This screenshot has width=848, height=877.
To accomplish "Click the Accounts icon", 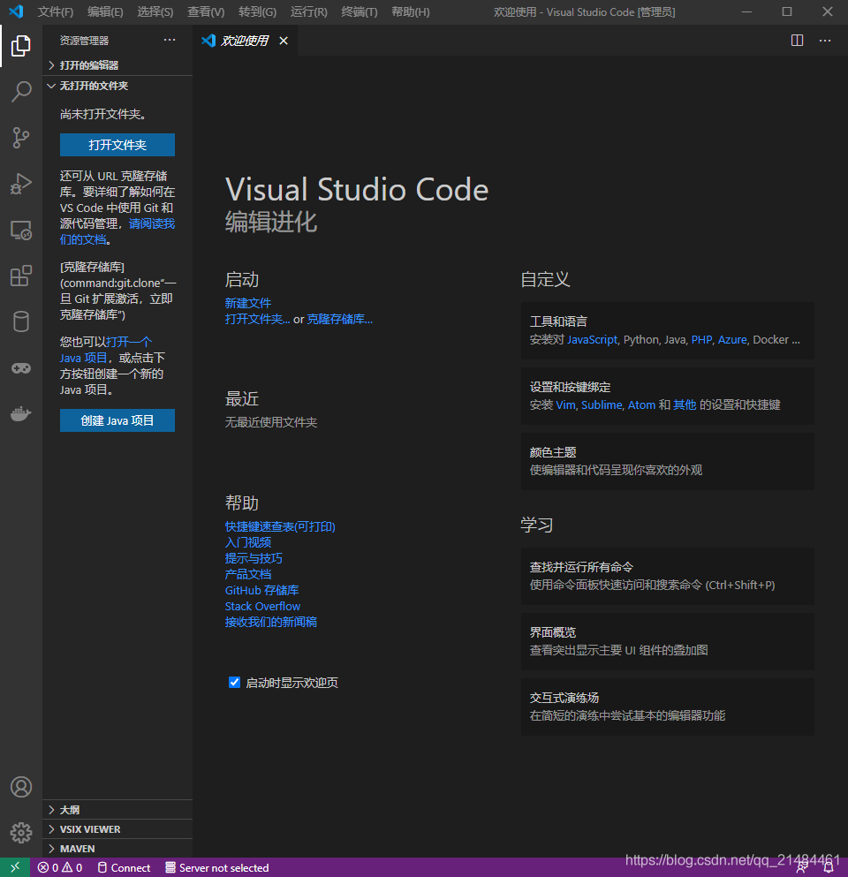I will (21, 787).
